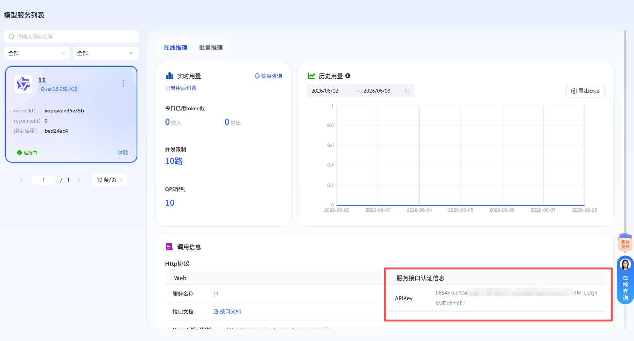Expand the first 全部 filter dropdown
This screenshot has width=634, height=341.
coord(37,53)
